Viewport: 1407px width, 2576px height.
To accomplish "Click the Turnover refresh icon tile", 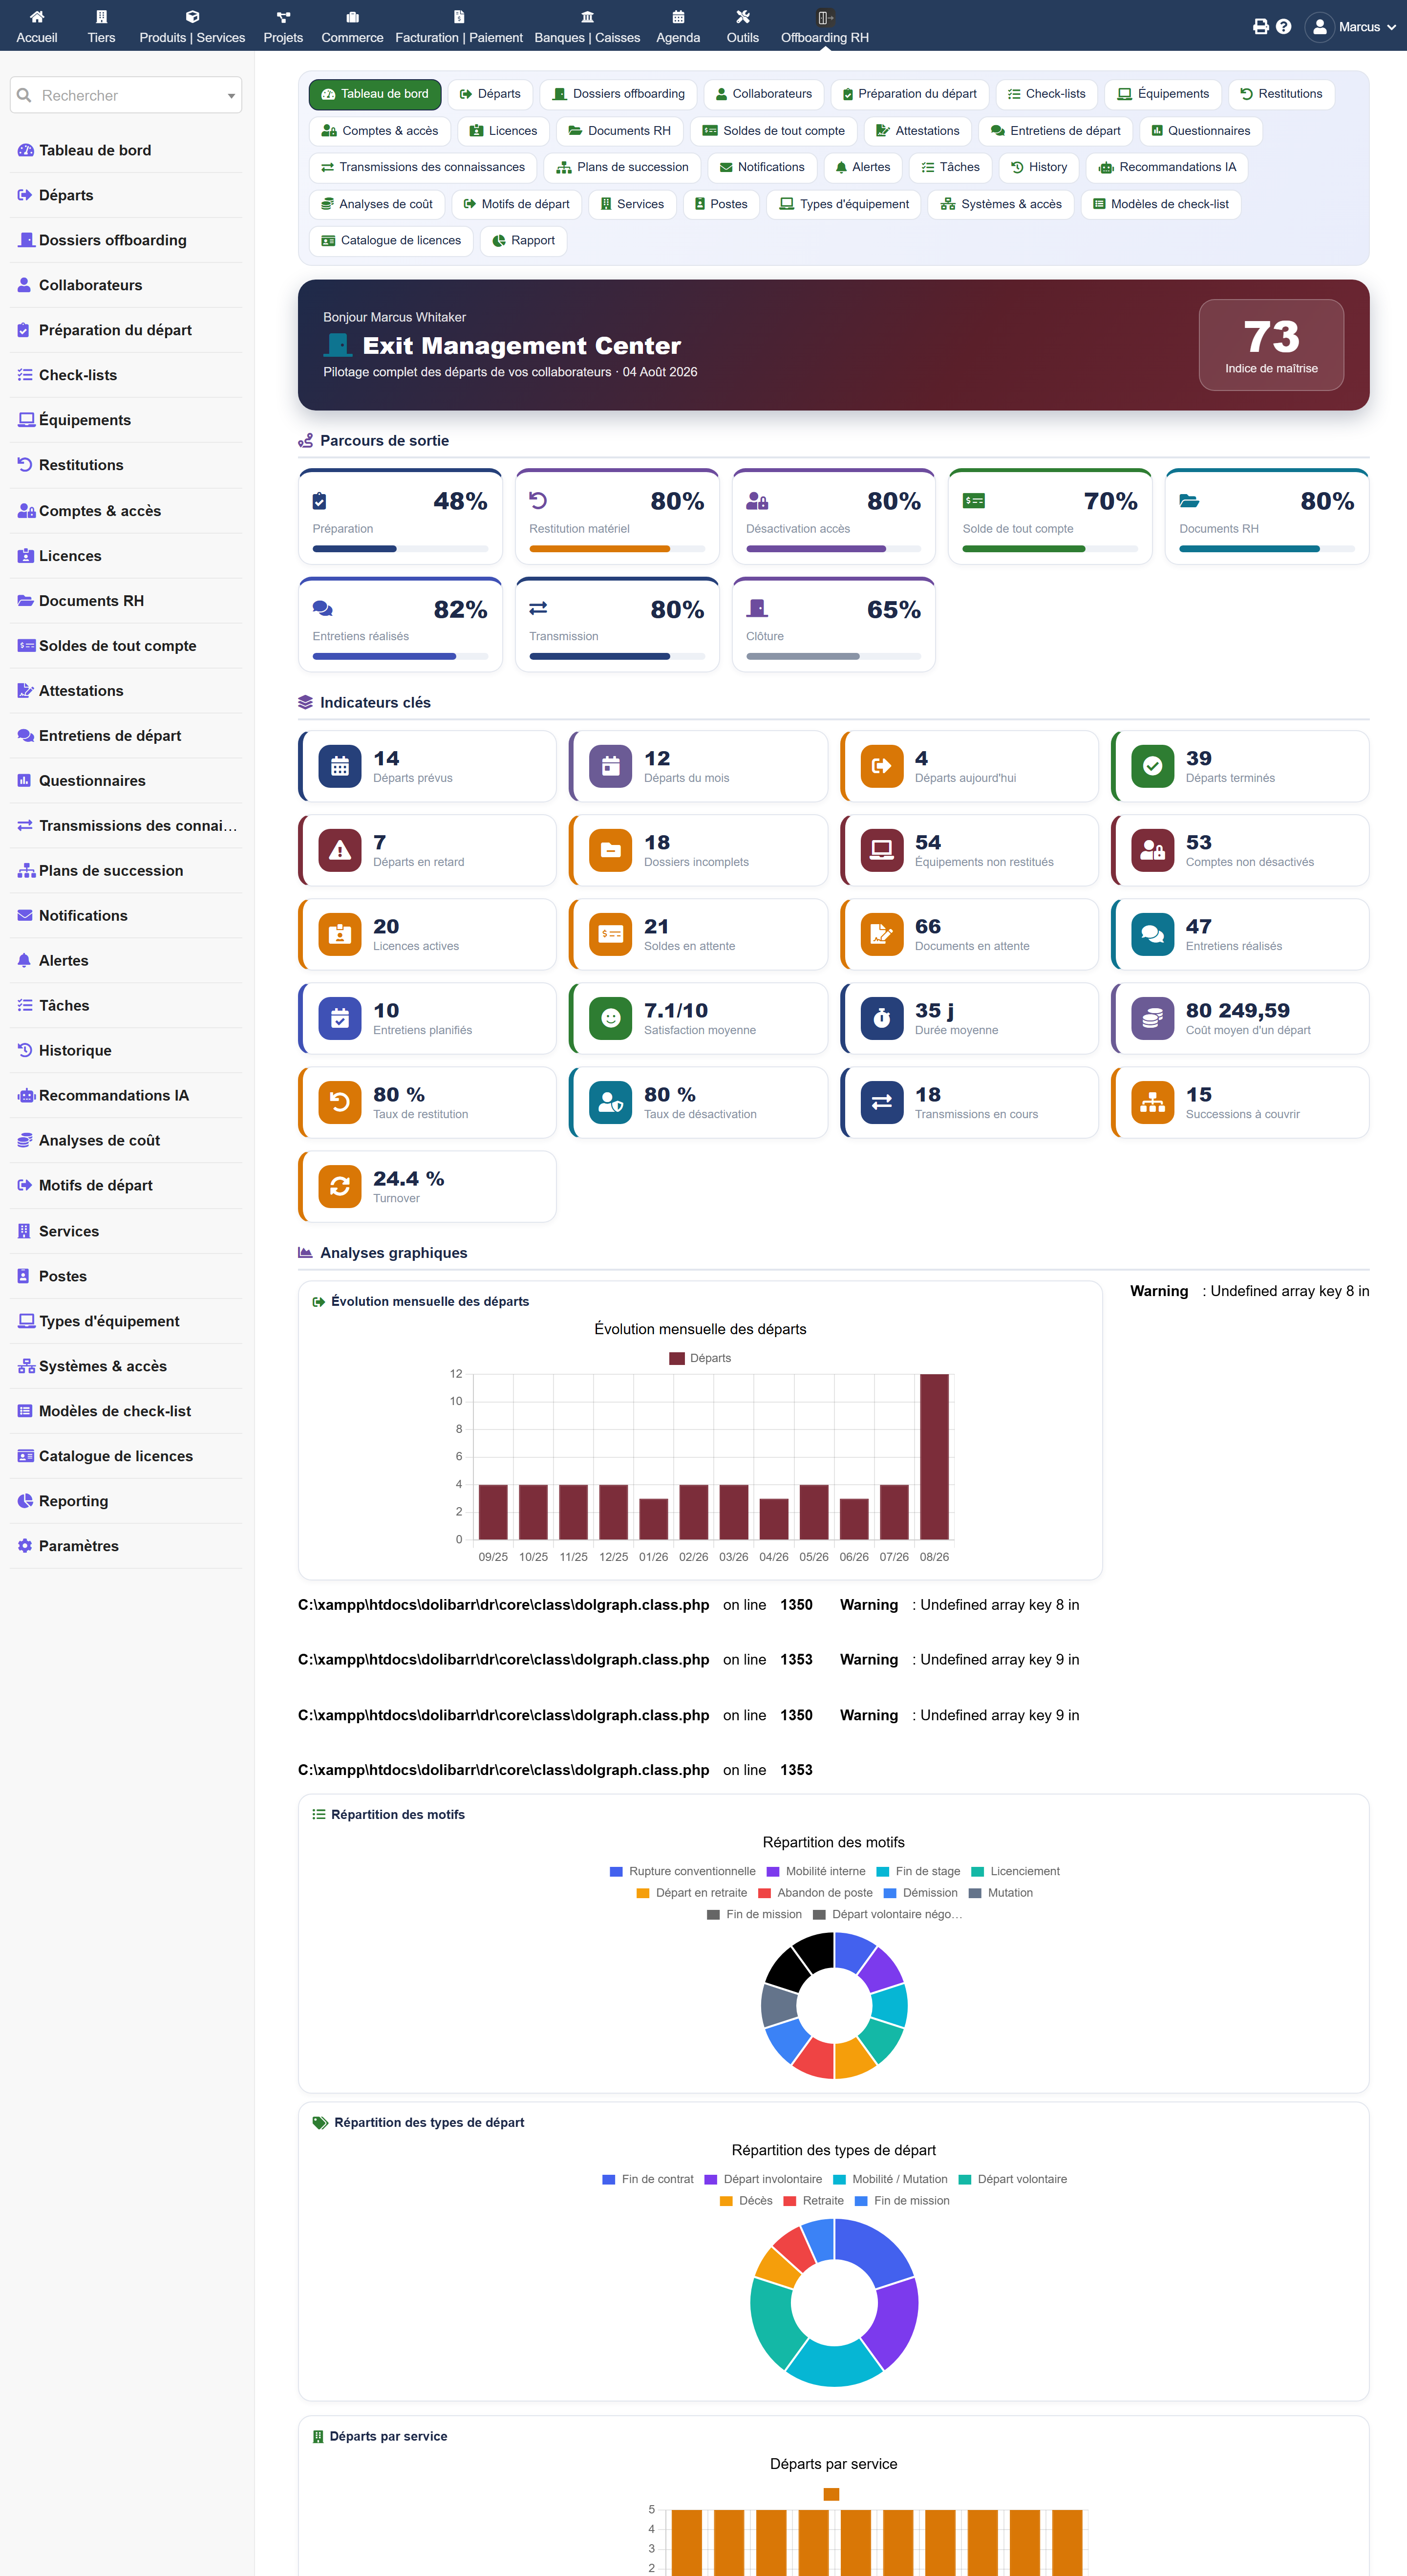I will tap(340, 1186).
